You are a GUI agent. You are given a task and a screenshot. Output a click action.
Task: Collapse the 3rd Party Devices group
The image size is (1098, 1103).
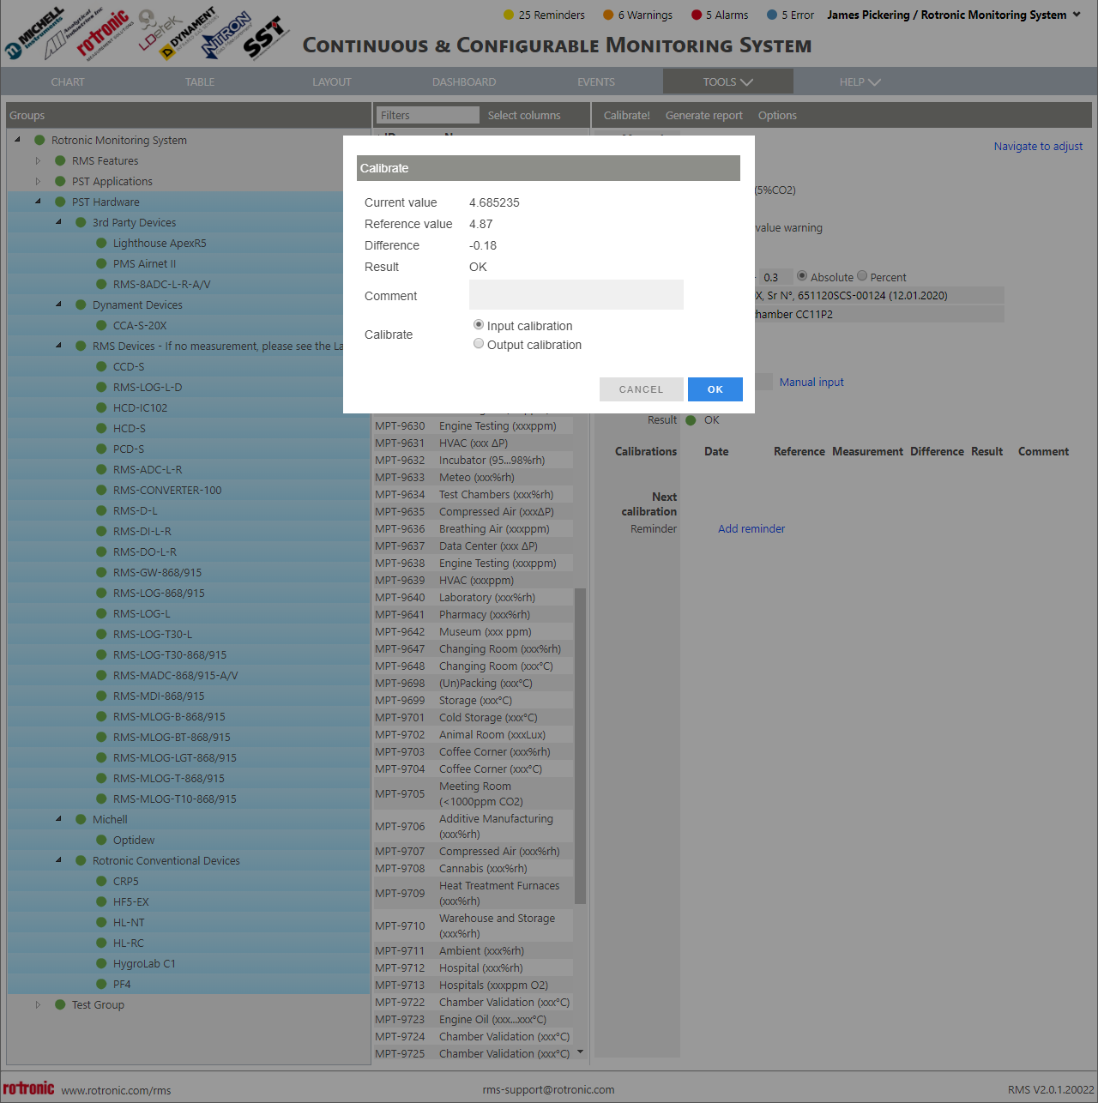(58, 221)
